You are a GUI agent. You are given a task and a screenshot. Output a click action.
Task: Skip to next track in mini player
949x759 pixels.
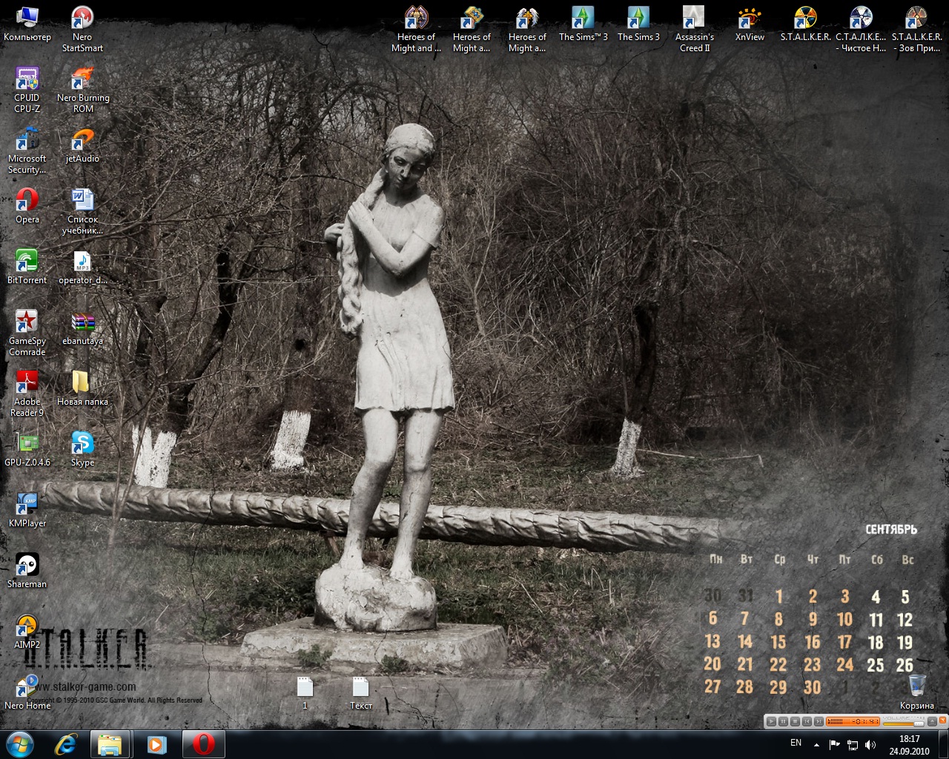819,721
